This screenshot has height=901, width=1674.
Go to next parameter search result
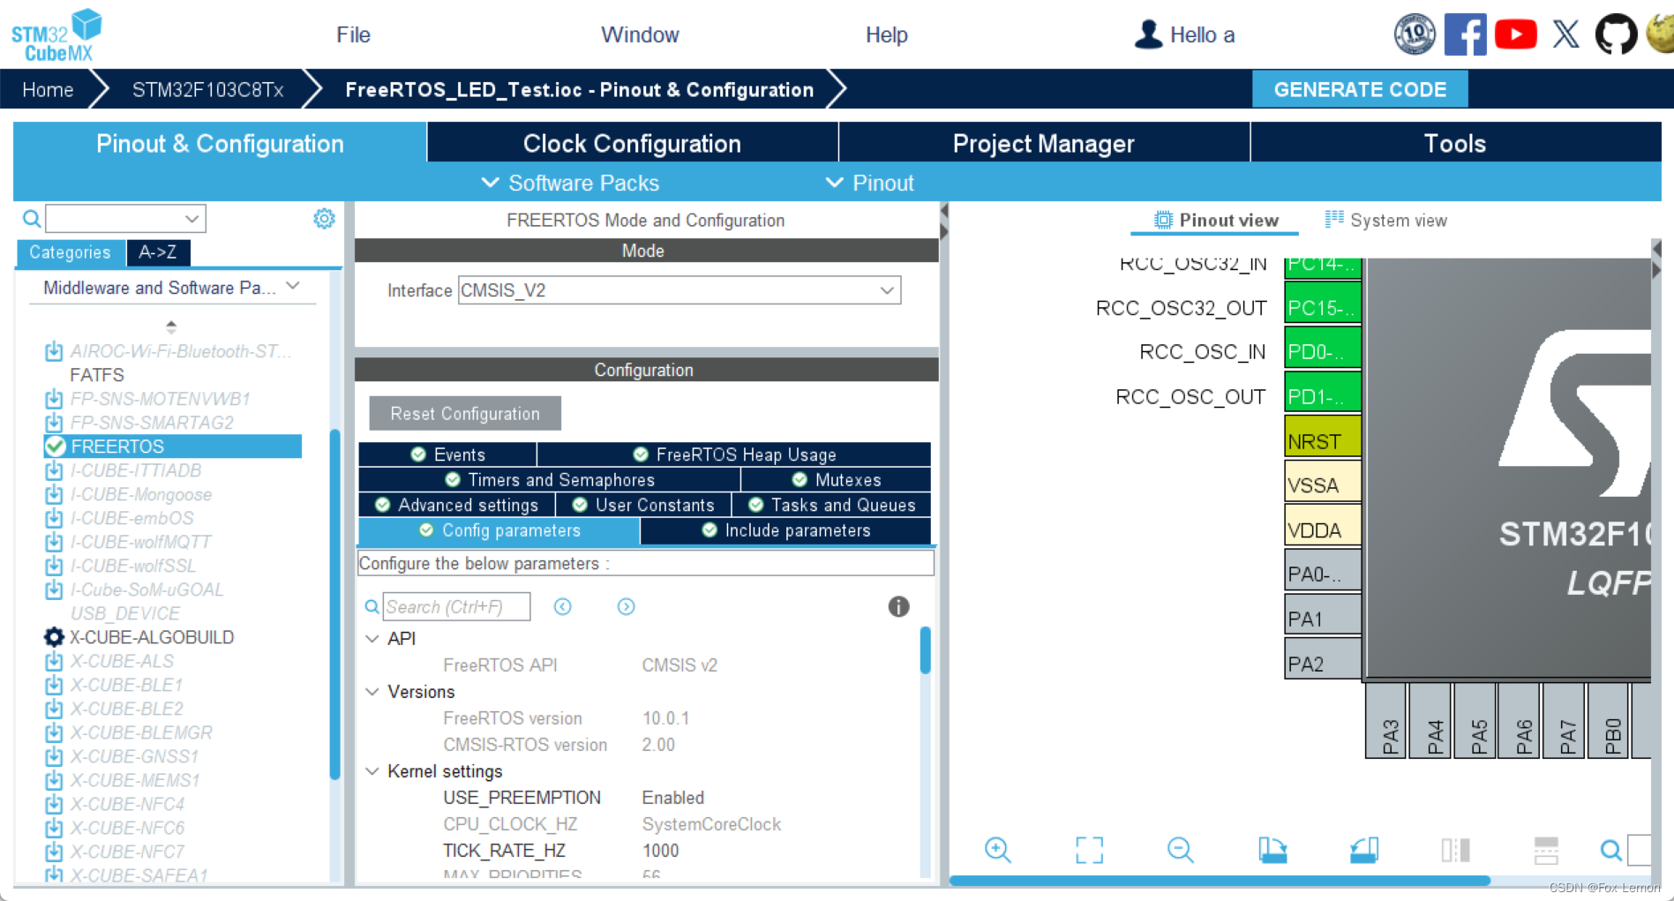click(626, 606)
